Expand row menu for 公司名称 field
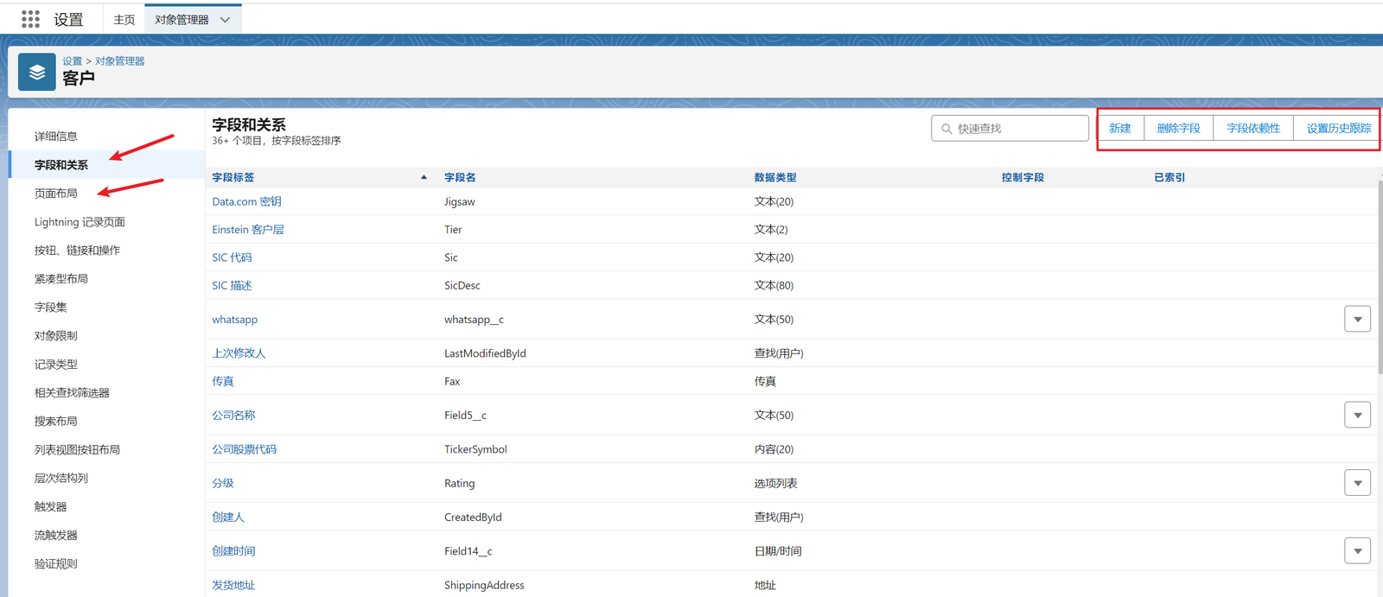The height and width of the screenshot is (597, 1383). (1357, 415)
